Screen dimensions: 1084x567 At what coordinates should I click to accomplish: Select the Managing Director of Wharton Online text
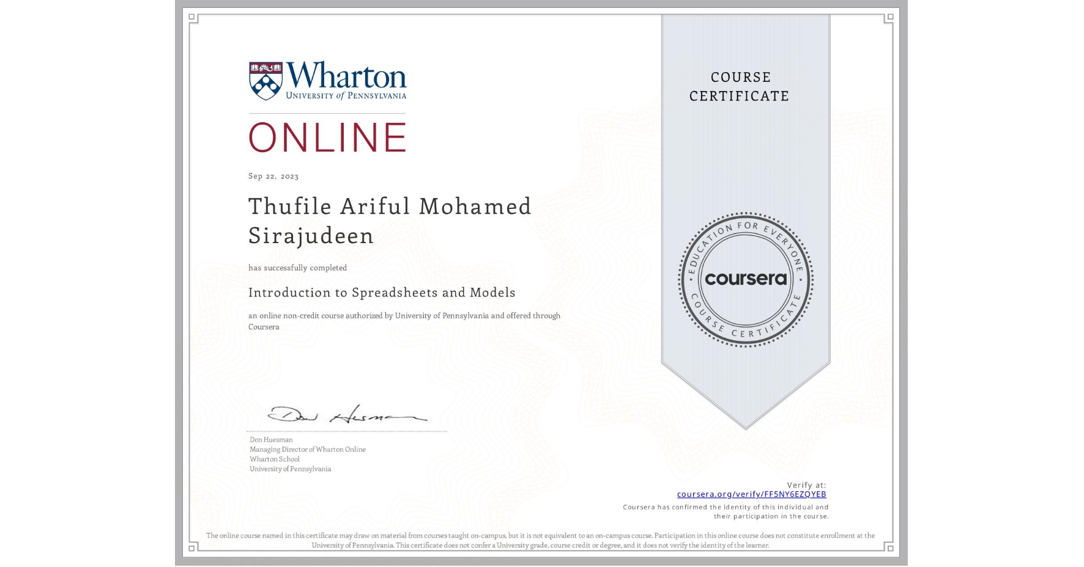pos(307,449)
